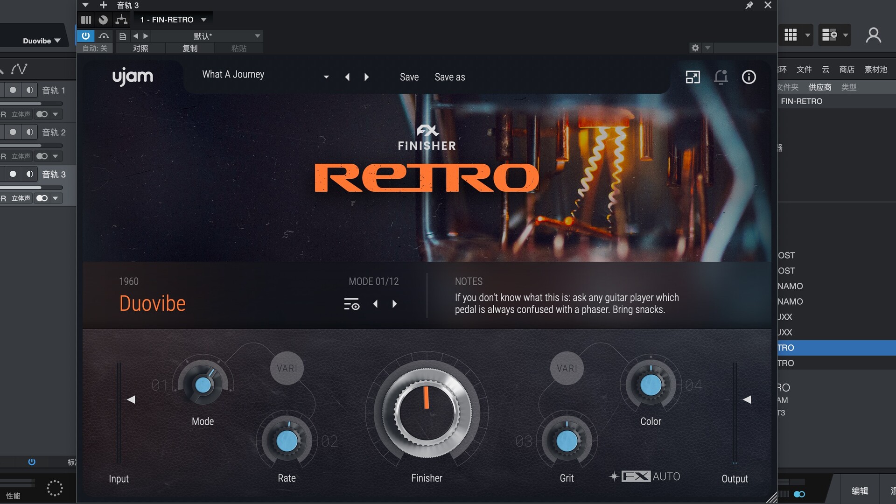The image size is (896, 504).
Task: Switch to the 素材池 browser tab
Action: click(876, 69)
